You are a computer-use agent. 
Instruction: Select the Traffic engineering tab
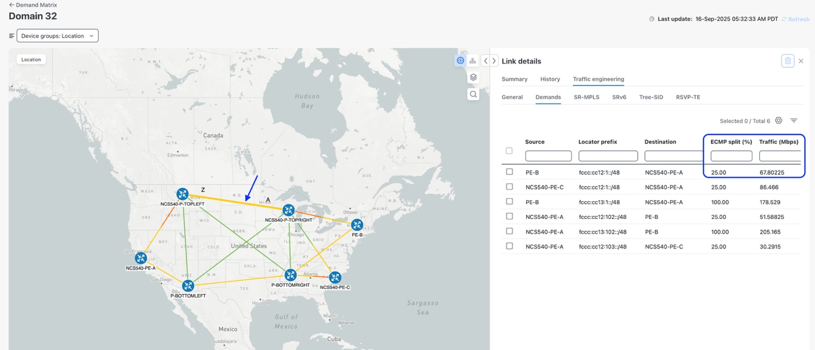point(598,79)
